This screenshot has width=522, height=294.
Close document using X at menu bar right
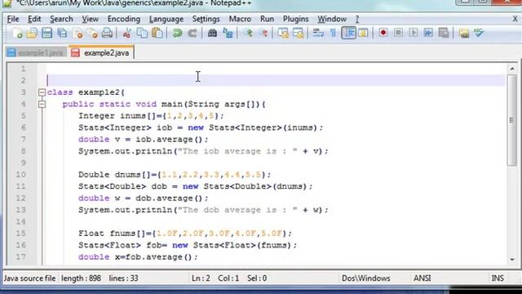click(x=515, y=20)
